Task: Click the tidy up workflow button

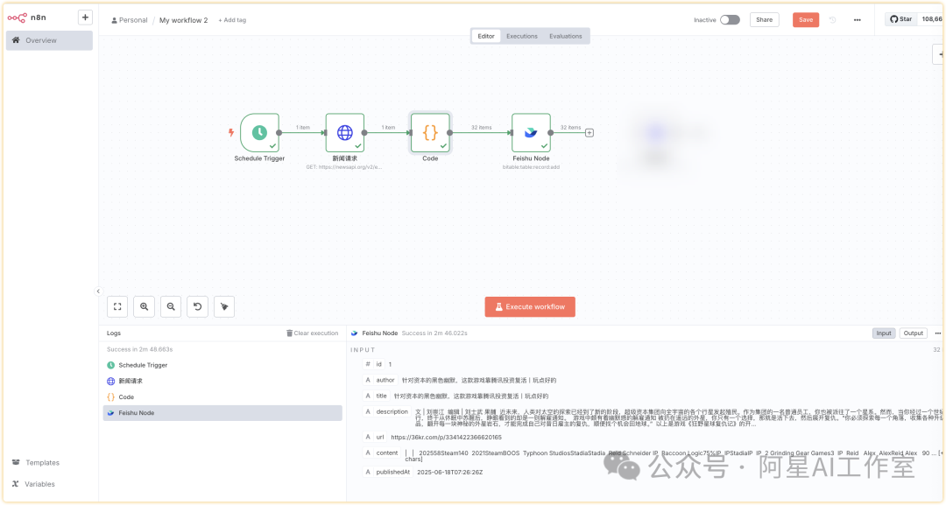Action: click(x=224, y=306)
